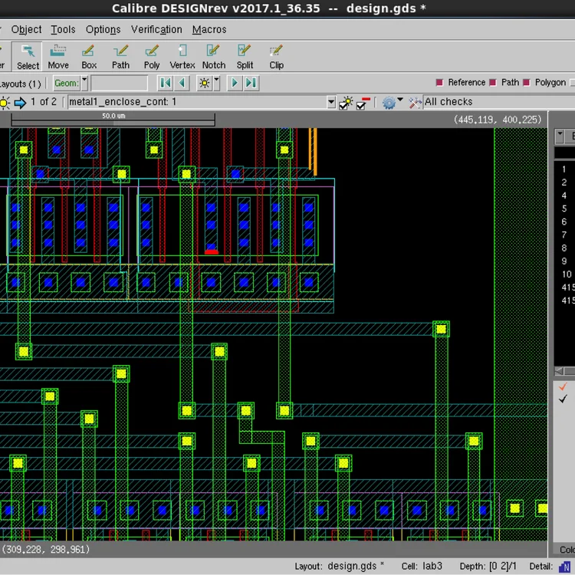Viewport: 575px width, 575px height.
Task: Toggle the Reference highlight checkbox
Action: pyautogui.click(x=439, y=83)
